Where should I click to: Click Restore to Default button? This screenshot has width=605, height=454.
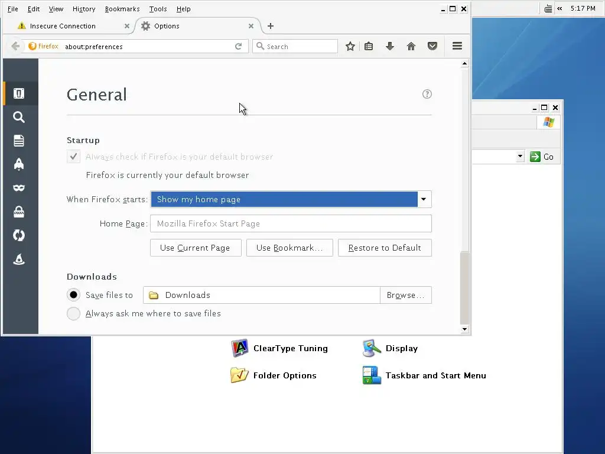(385, 248)
